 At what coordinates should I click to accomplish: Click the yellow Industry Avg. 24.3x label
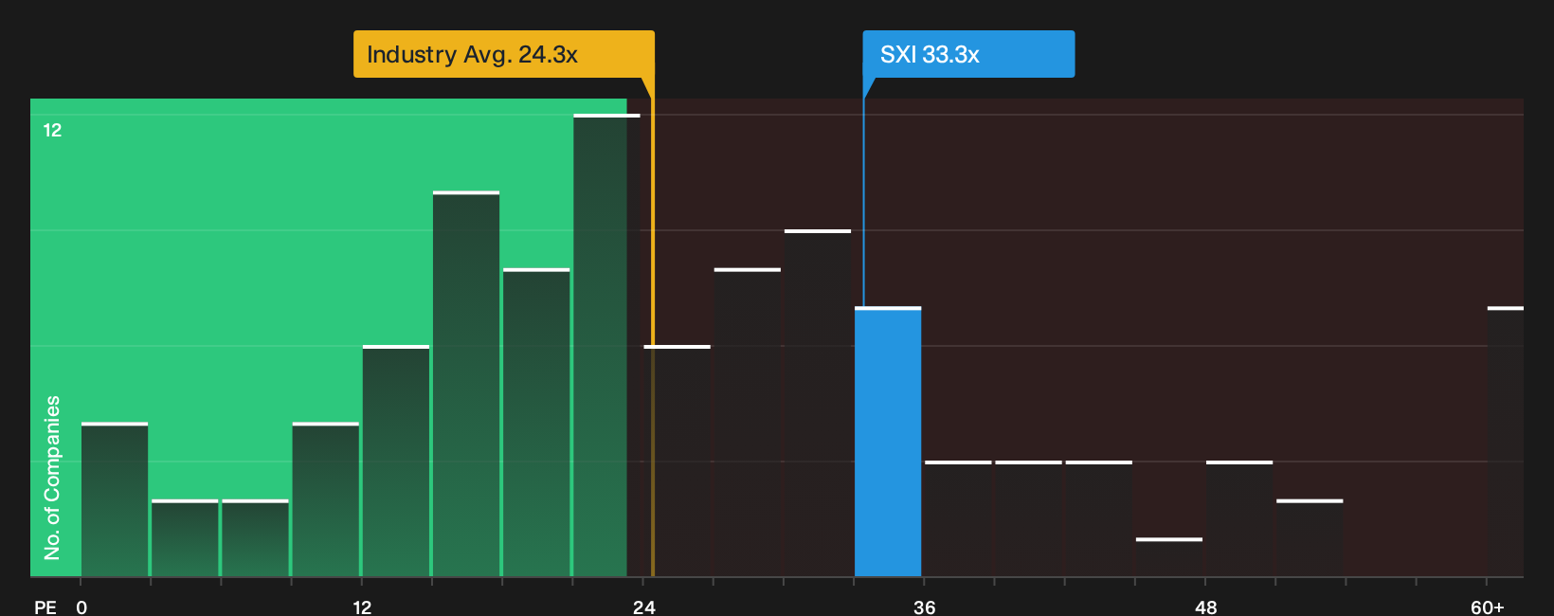click(503, 54)
